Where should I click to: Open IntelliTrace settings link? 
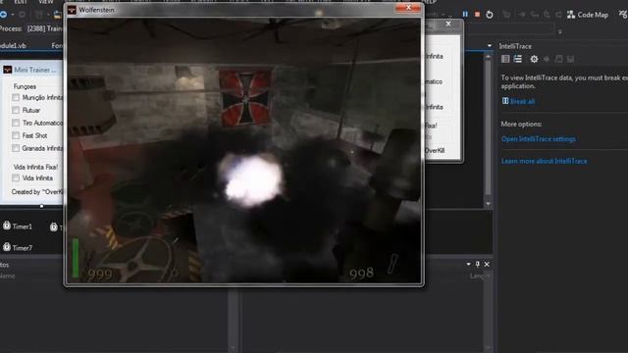pyautogui.click(x=539, y=139)
